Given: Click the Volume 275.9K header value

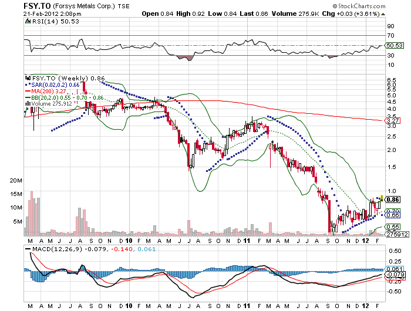Looking at the screenshot, I should pos(295,13).
